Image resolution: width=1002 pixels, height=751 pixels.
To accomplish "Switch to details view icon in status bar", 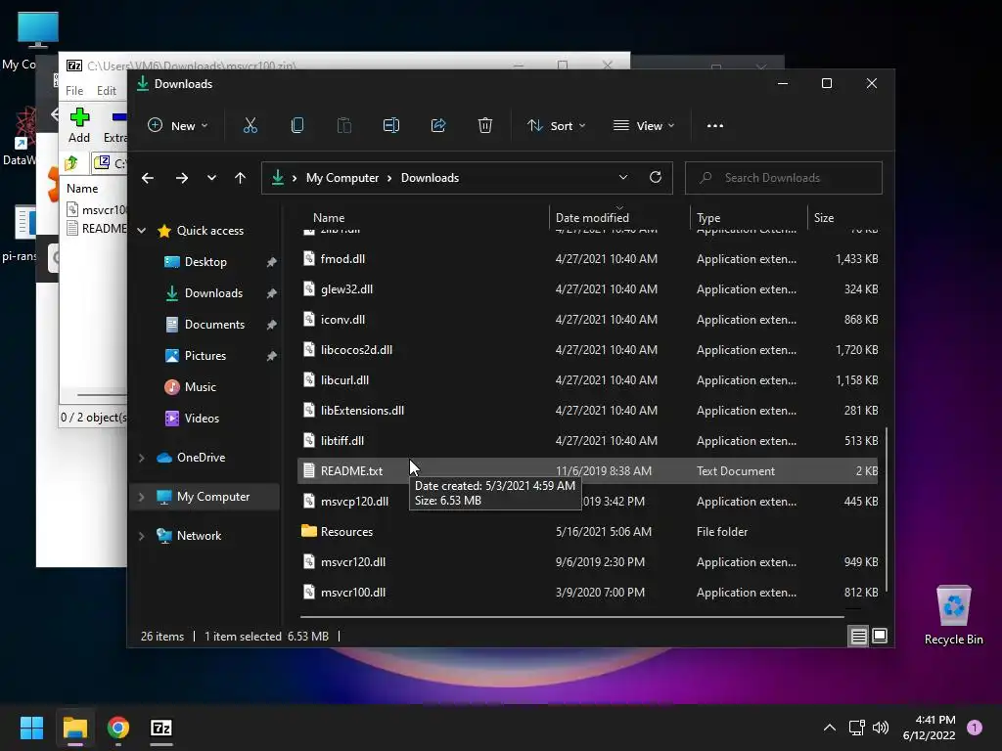I will click(858, 636).
